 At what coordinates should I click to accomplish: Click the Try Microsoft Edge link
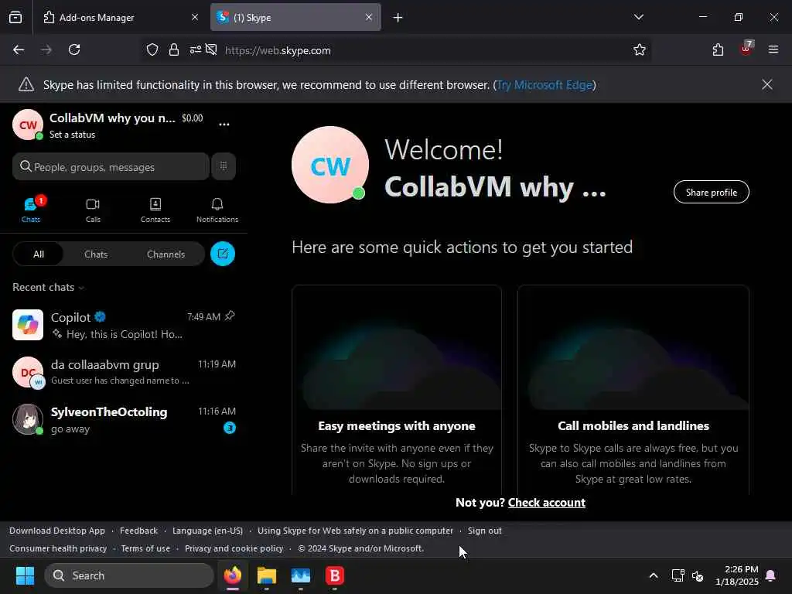coord(544,85)
